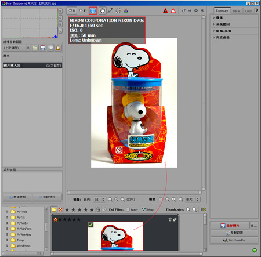Zoom in the main preview
This screenshot has height=257, width=261.
[x=117, y=200]
